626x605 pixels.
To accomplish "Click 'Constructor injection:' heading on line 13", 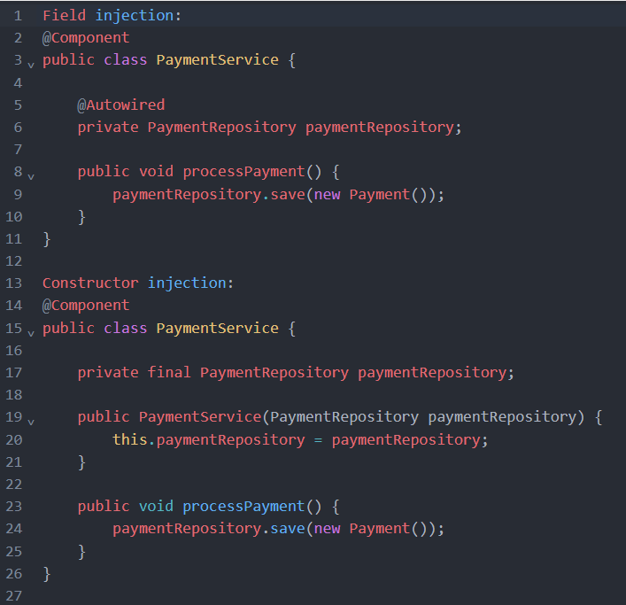I will (138, 283).
